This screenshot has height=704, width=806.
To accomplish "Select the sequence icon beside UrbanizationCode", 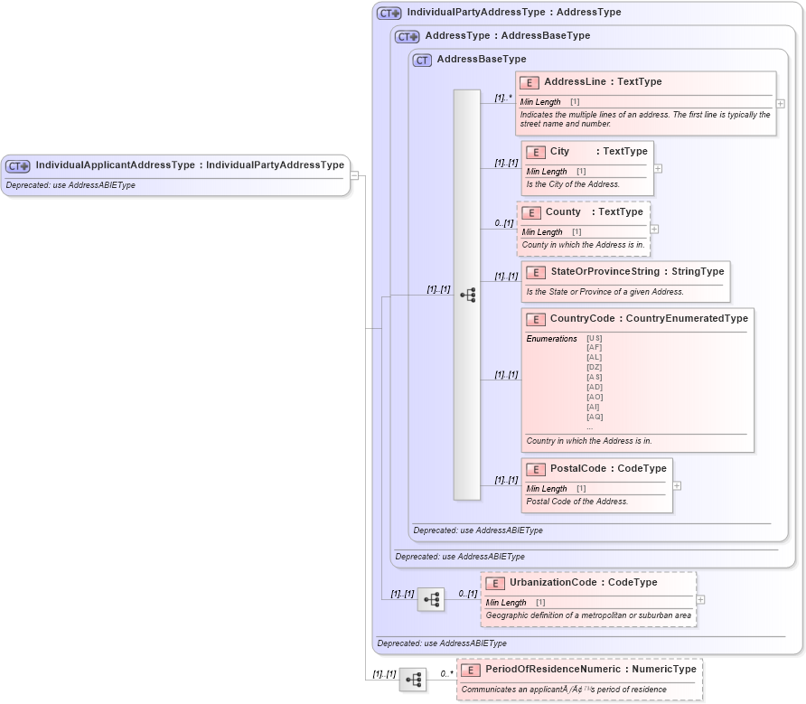I will (x=431, y=599).
